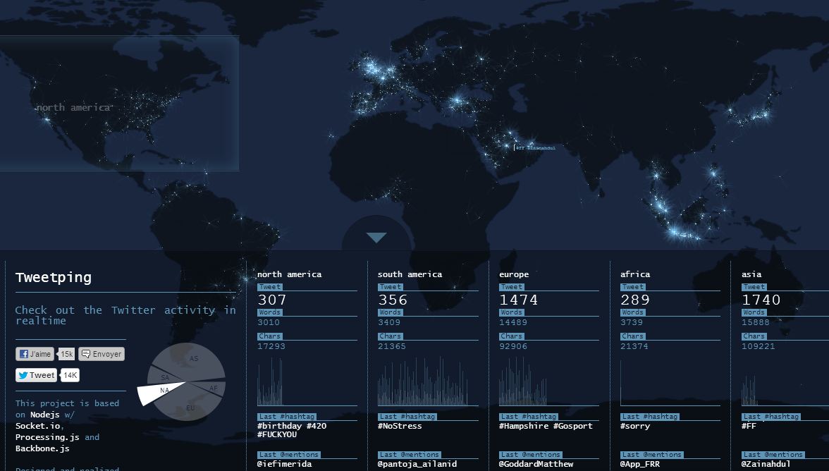Click the Facebook J'aime like button
The height and width of the screenshot is (471, 829).
[35, 354]
